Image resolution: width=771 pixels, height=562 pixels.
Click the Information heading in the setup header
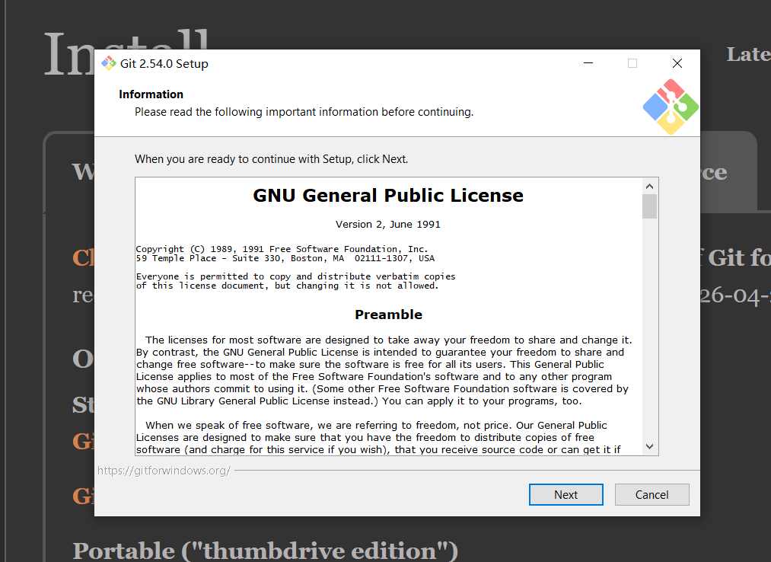[151, 94]
